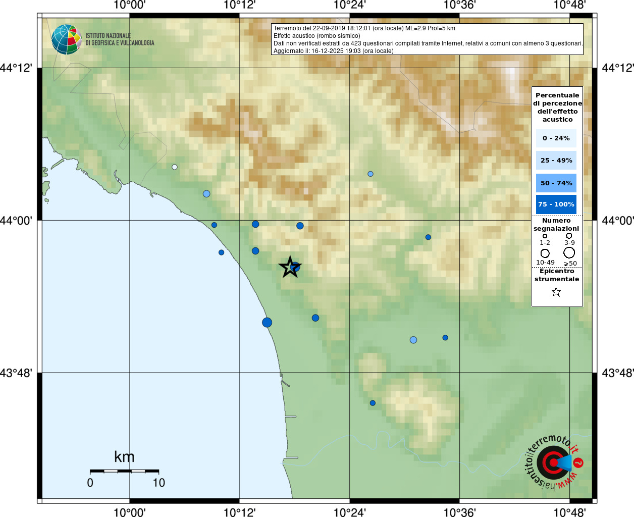Click the 50 - 74% legend color swatch
The height and width of the screenshot is (517, 634).
tap(556, 183)
